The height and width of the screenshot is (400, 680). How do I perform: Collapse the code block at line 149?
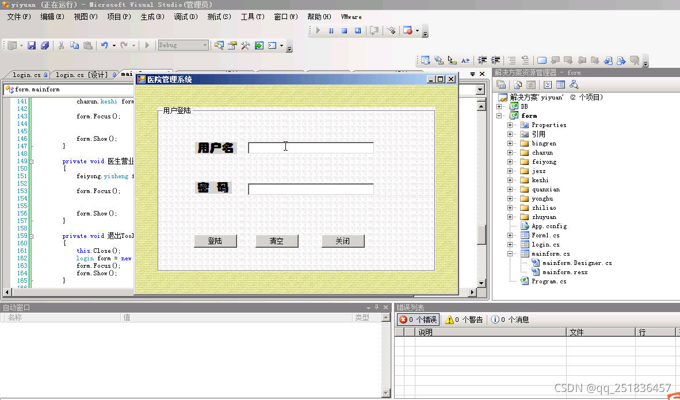coord(31,161)
